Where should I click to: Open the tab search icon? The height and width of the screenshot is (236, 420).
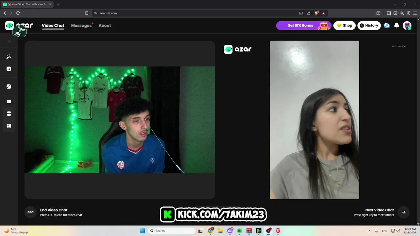pos(378,13)
